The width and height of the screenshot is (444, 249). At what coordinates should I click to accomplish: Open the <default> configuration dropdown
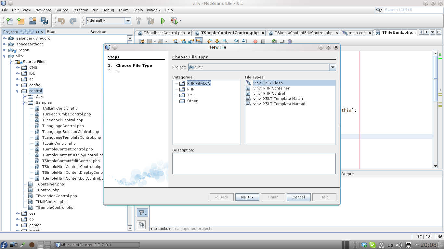point(128,21)
